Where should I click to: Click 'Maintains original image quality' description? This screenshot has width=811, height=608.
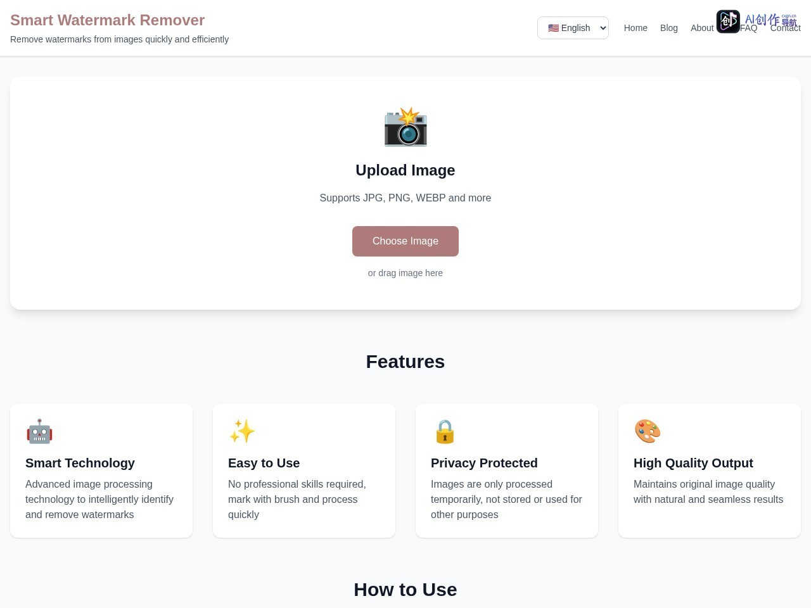point(708,491)
